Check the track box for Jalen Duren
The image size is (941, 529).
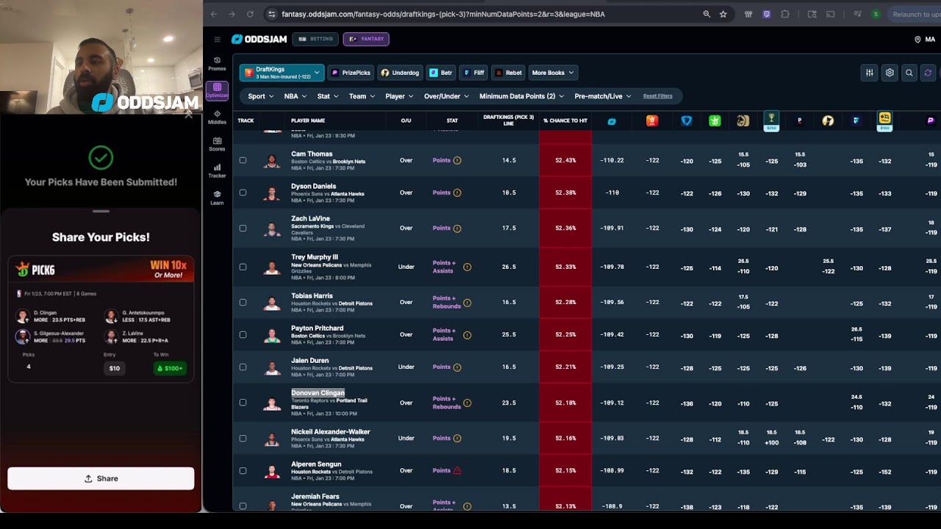click(243, 367)
